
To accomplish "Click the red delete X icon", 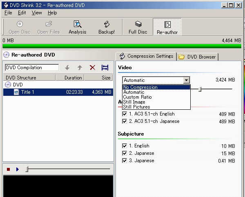I will (92, 68).
